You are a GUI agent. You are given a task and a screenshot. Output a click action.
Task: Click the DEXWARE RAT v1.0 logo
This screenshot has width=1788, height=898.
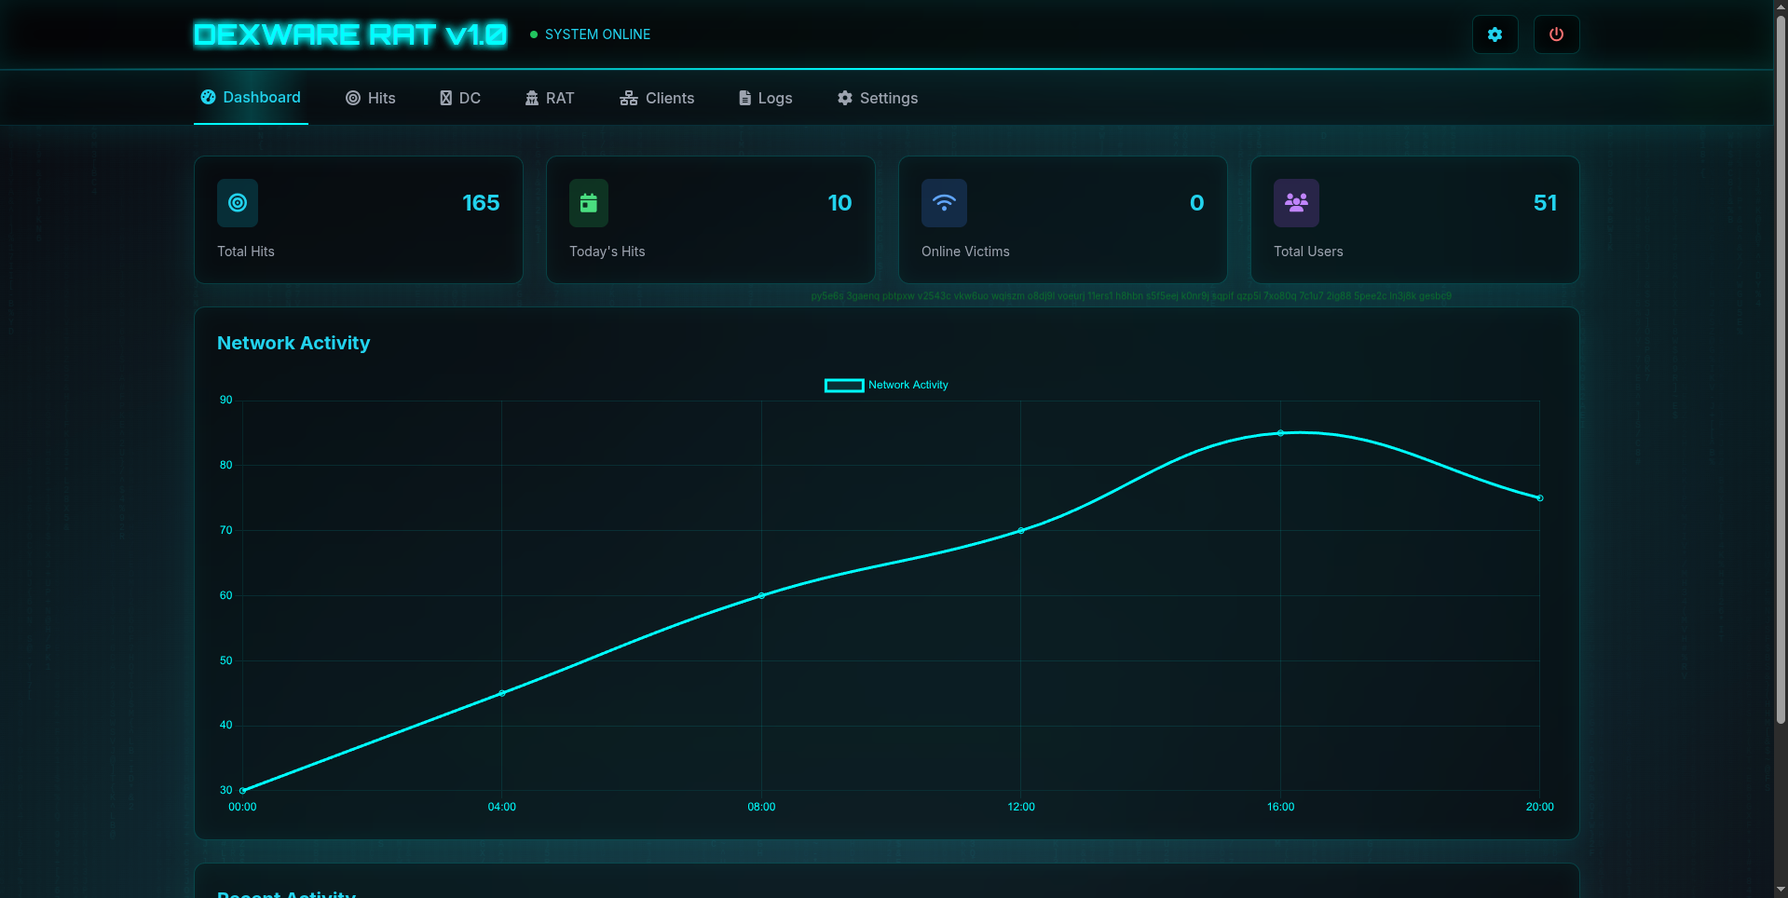coord(350,34)
